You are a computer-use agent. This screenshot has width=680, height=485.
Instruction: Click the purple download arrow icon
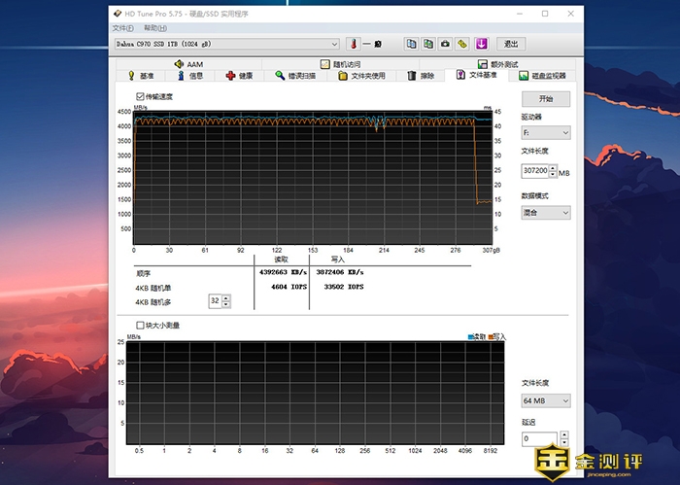coord(481,44)
